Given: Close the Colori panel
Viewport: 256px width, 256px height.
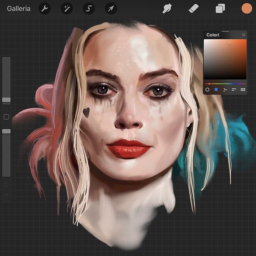Looking at the screenshot, I should [x=243, y=35].
